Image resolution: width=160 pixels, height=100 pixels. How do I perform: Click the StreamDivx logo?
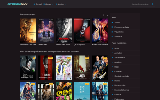(17, 4)
